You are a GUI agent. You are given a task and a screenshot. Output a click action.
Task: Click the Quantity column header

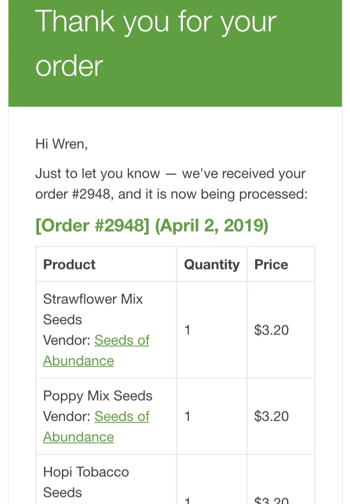(212, 264)
